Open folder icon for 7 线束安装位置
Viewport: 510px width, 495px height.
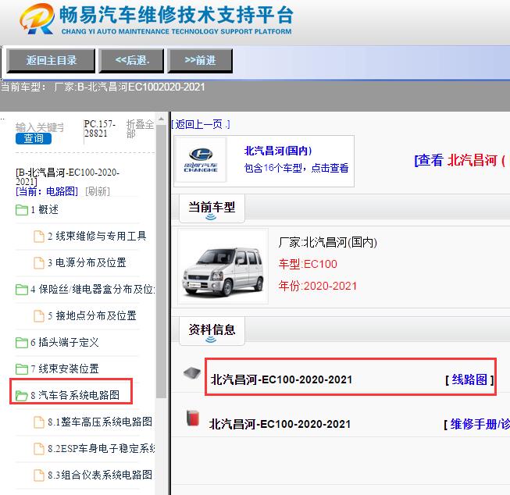(22, 369)
